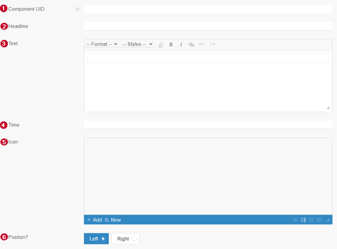This screenshot has width=337, height=249.
Task: Click the empty Icon drop area
Action: (x=208, y=176)
